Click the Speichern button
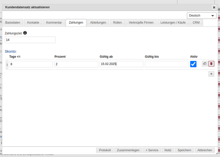This screenshot has height=157, width=220. [x=184, y=150]
